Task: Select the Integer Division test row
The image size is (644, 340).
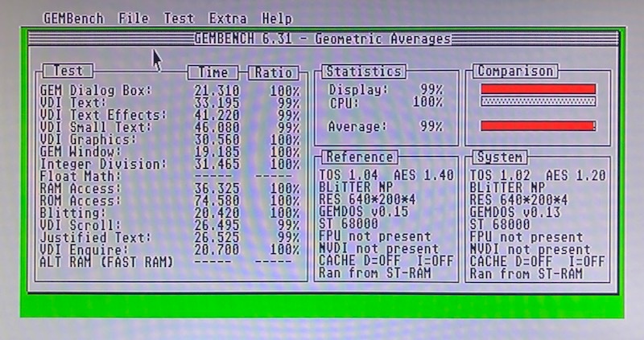Action: pos(170,164)
